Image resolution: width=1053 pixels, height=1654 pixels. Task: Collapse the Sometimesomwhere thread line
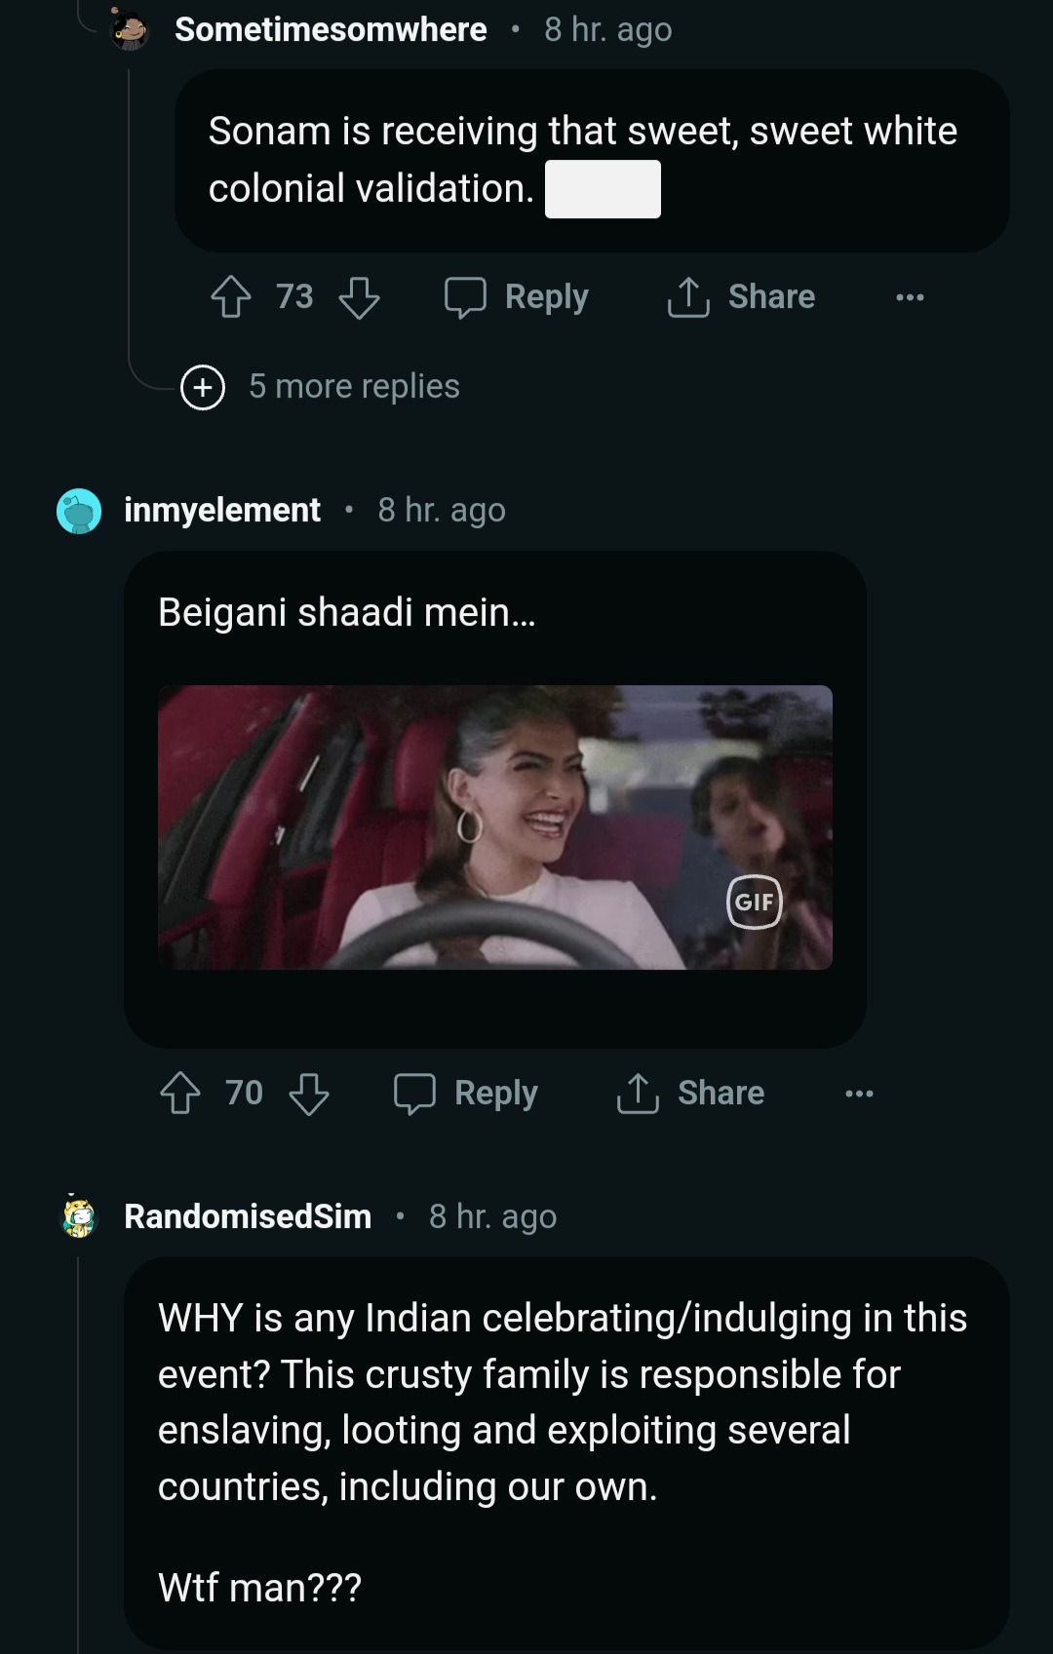point(130,214)
